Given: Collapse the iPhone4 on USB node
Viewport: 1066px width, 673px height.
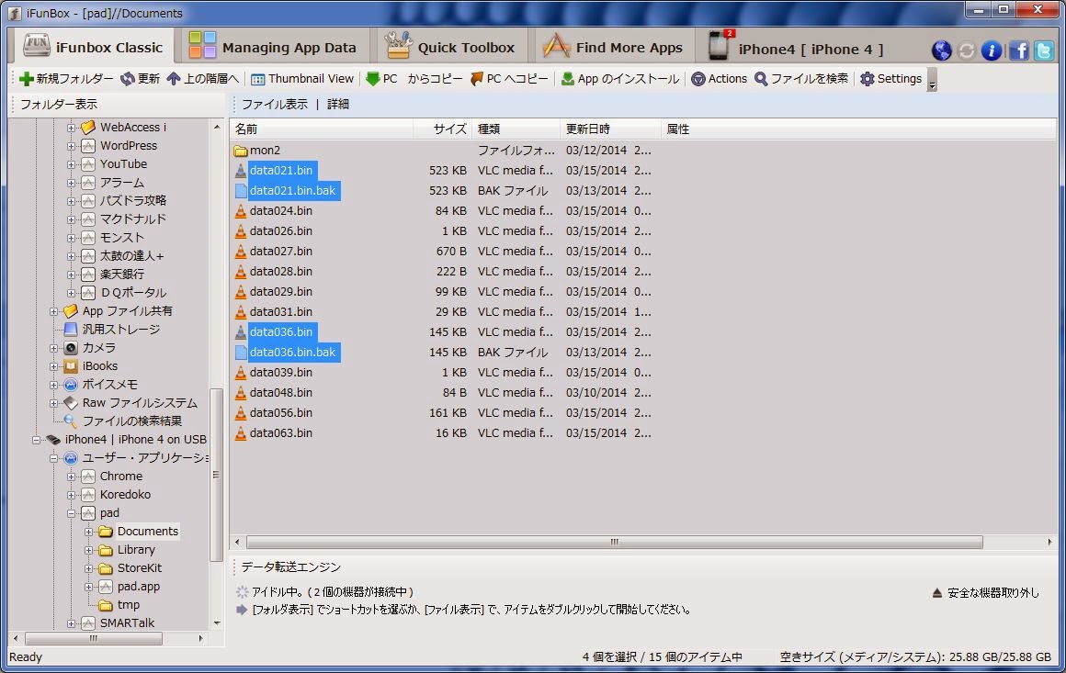Looking at the screenshot, I should [x=36, y=440].
